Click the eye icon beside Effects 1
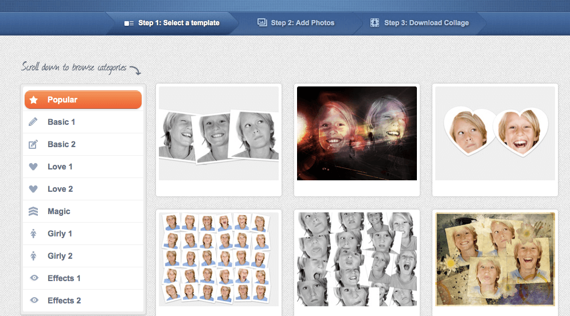Screen dimensions: 570x316 click(34, 278)
